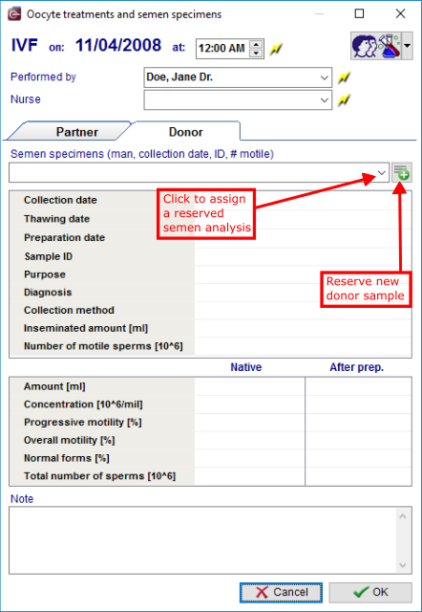The height and width of the screenshot is (612, 422).
Task: Confirm with the OK button
Action: coord(370,593)
